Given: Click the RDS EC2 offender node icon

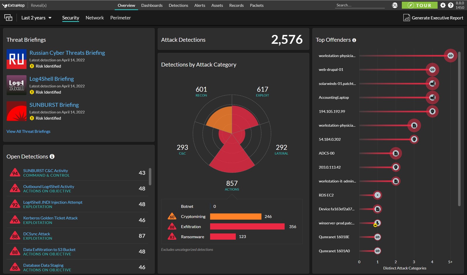Looking at the screenshot, I should [377, 195].
